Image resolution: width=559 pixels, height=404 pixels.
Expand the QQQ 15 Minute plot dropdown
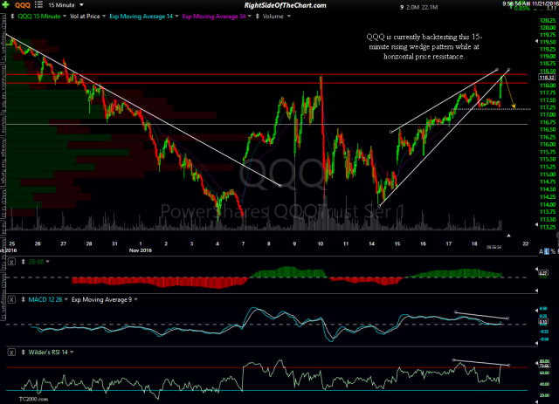(x=64, y=17)
